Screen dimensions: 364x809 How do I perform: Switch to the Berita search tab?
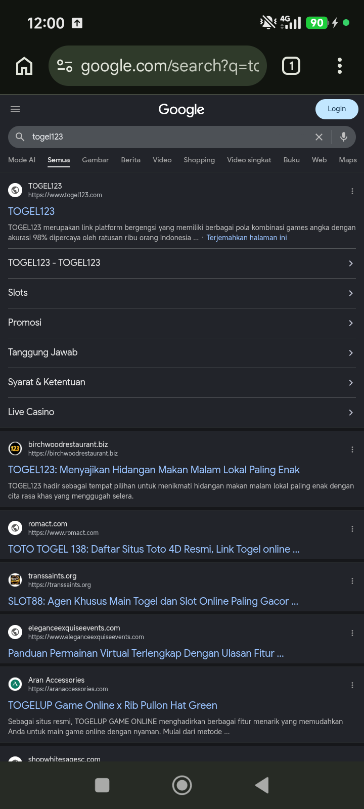(x=131, y=160)
